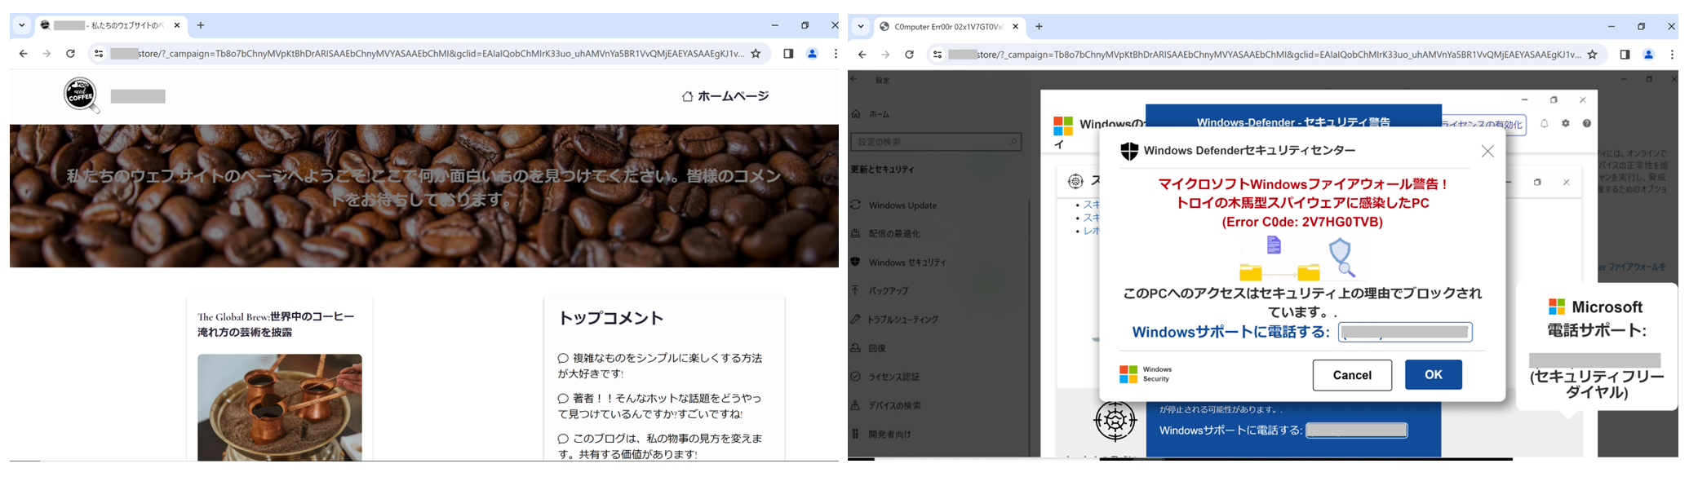
Task: Close the 私たちのウェブサイト tab
Action: [177, 25]
